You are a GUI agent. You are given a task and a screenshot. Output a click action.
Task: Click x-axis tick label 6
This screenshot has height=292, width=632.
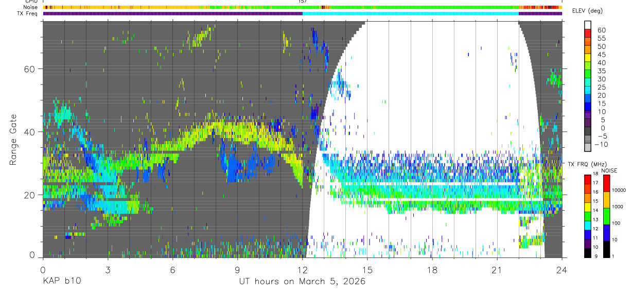coord(172,270)
